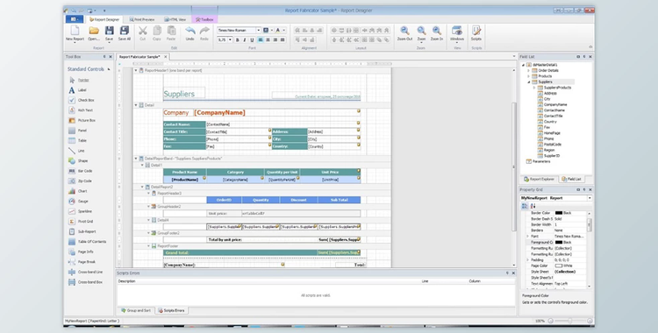Viewport: 658px width, 333px height.
Task: Select the Bar Code control
Action: click(80, 171)
